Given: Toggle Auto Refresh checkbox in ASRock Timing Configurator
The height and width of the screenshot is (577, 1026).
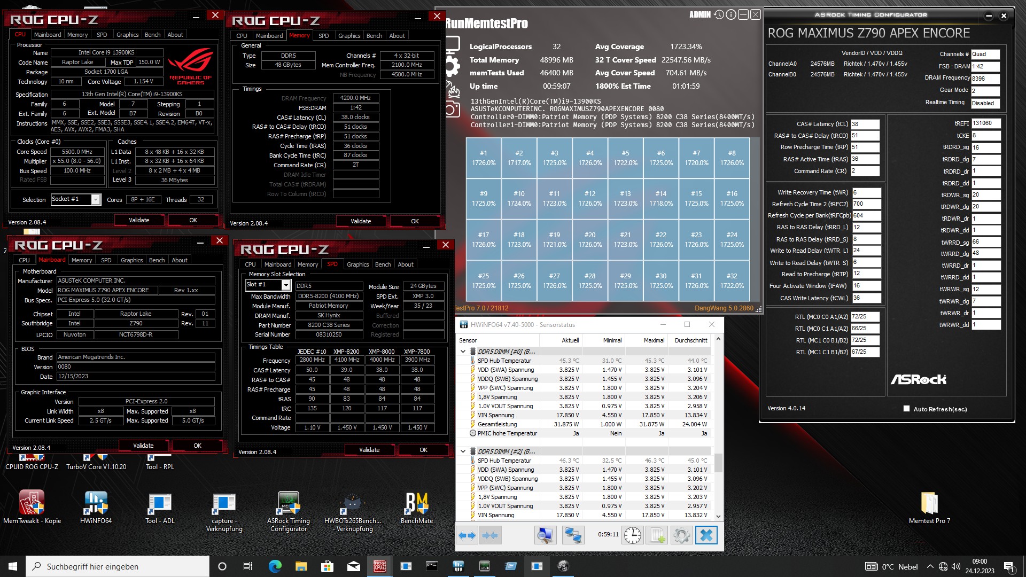Looking at the screenshot, I should point(906,409).
